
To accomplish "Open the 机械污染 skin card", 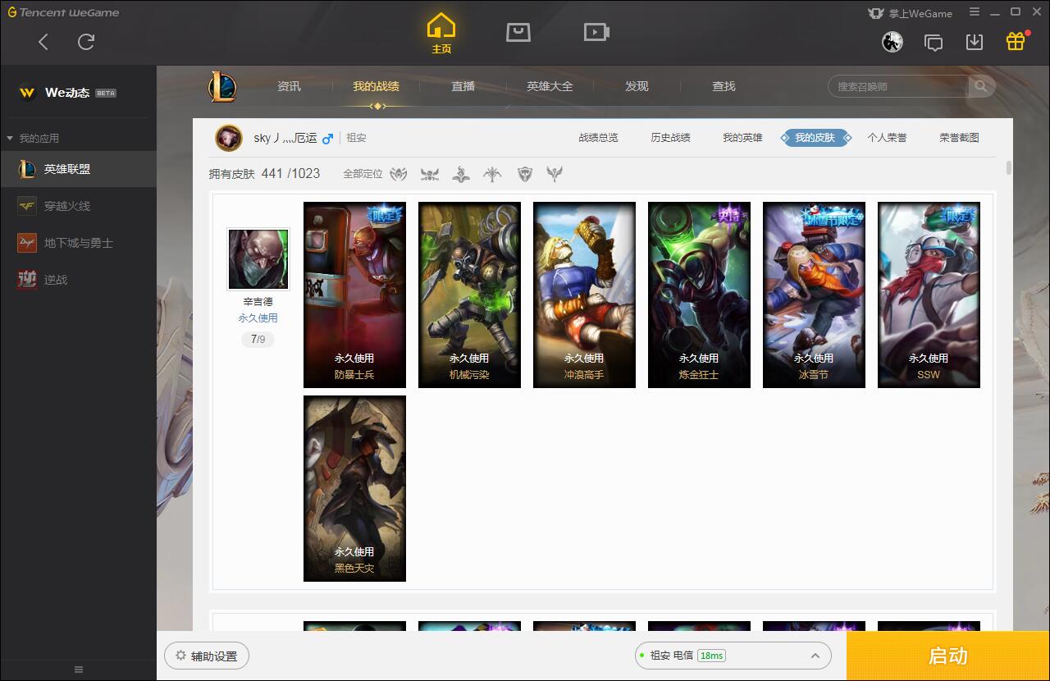I will point(469,295).
